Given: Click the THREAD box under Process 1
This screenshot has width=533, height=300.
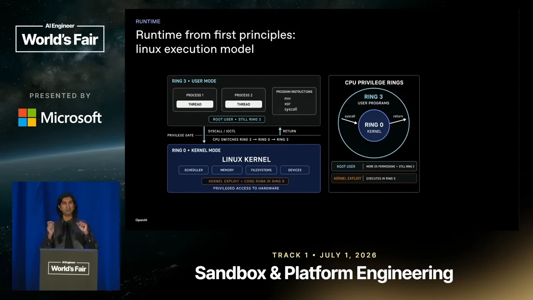Looking at the screenshot, I should (195, 104).
